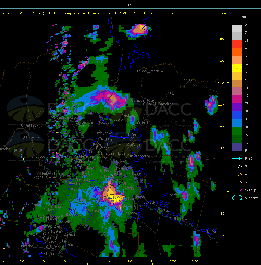Click the 'Divisadero' map label
The width and height of the screenshot is (261, 265).
pyautogui.click(x=140, y=156)
